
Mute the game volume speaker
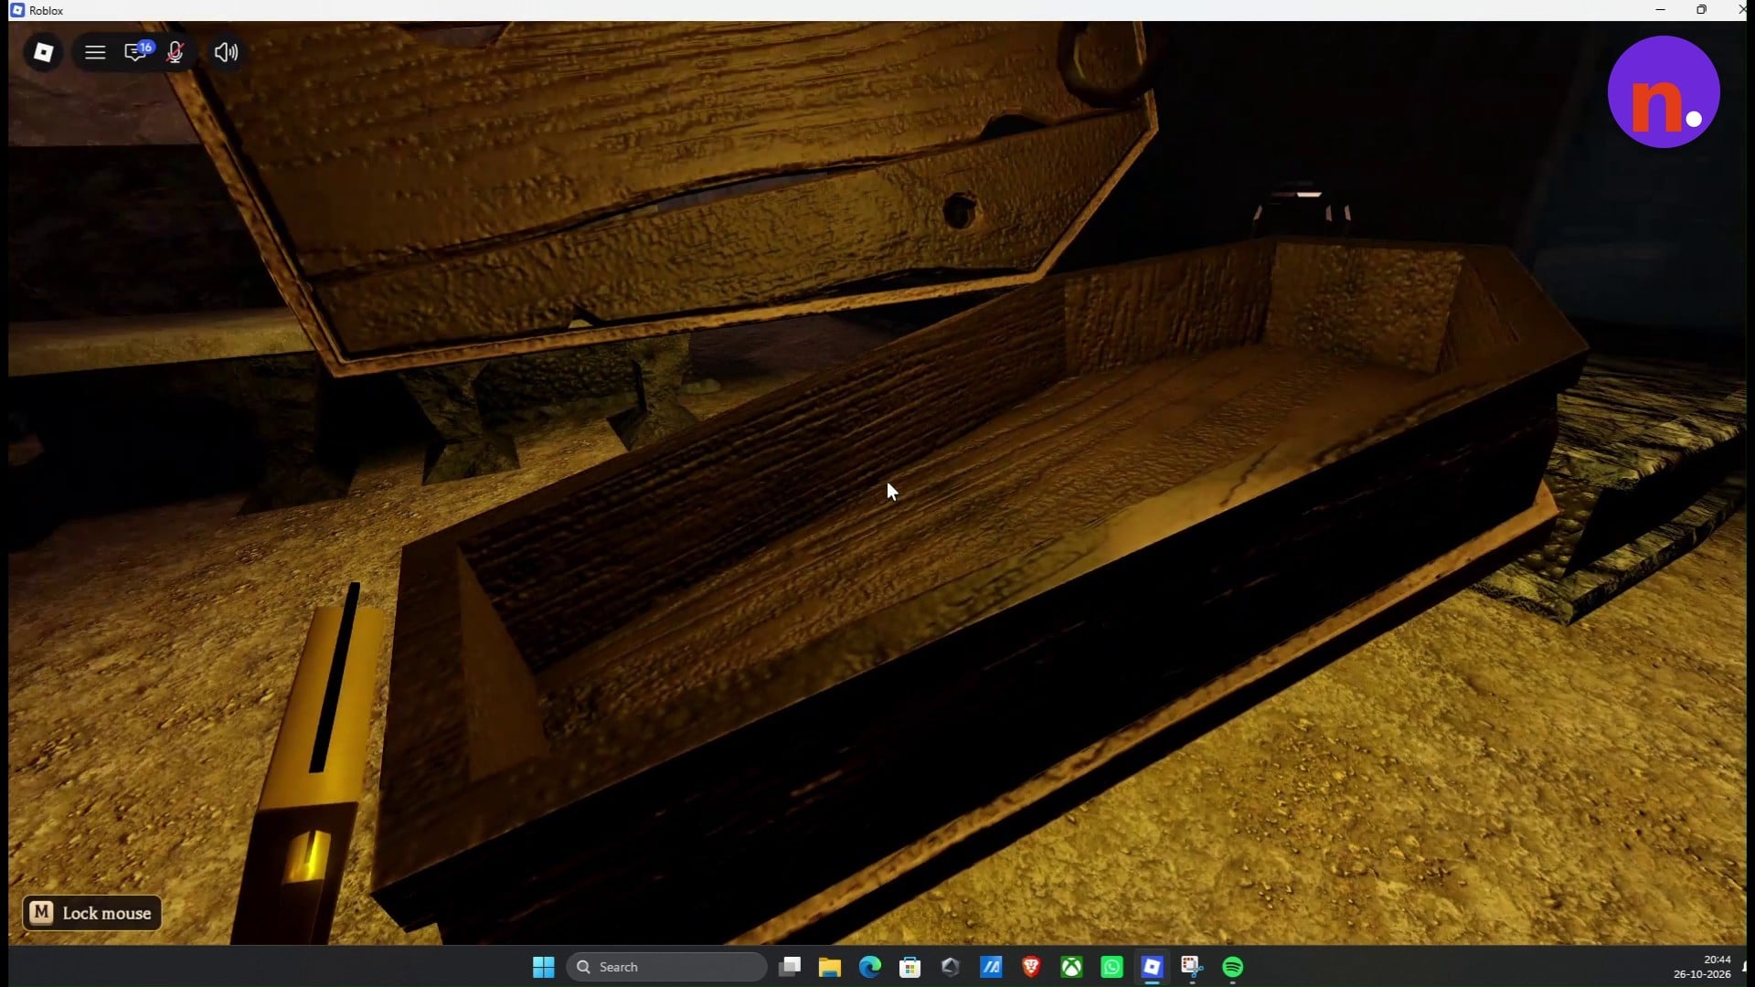coord(226,52)
